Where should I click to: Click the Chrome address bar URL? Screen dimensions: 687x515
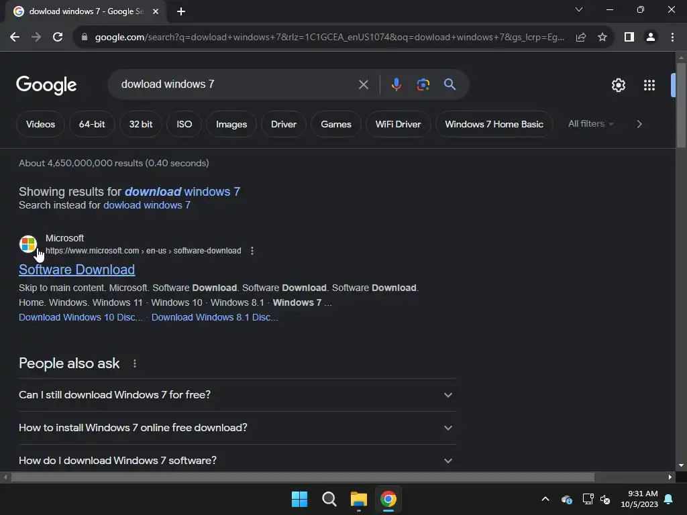pos(329,38)
